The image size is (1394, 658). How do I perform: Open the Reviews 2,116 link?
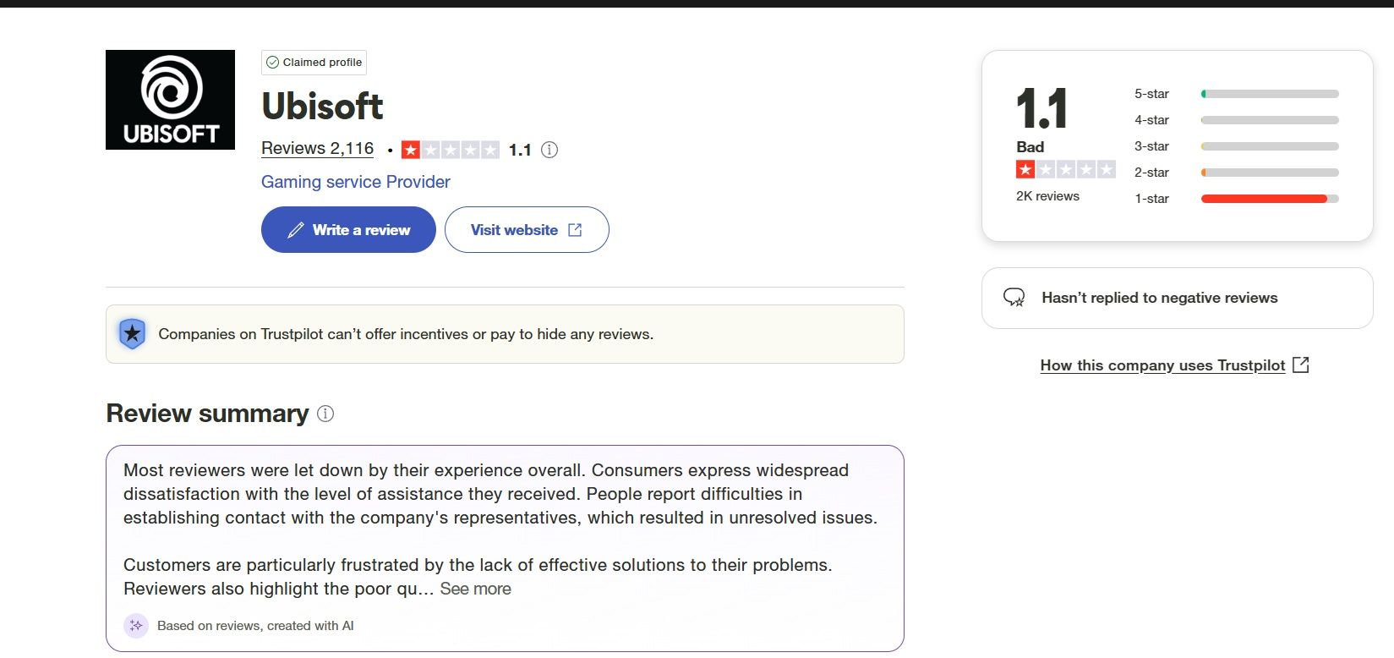[317, 149]
